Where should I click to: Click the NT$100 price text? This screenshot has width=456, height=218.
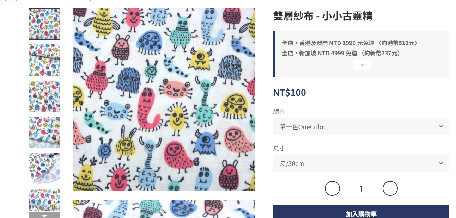pos(290,93)
